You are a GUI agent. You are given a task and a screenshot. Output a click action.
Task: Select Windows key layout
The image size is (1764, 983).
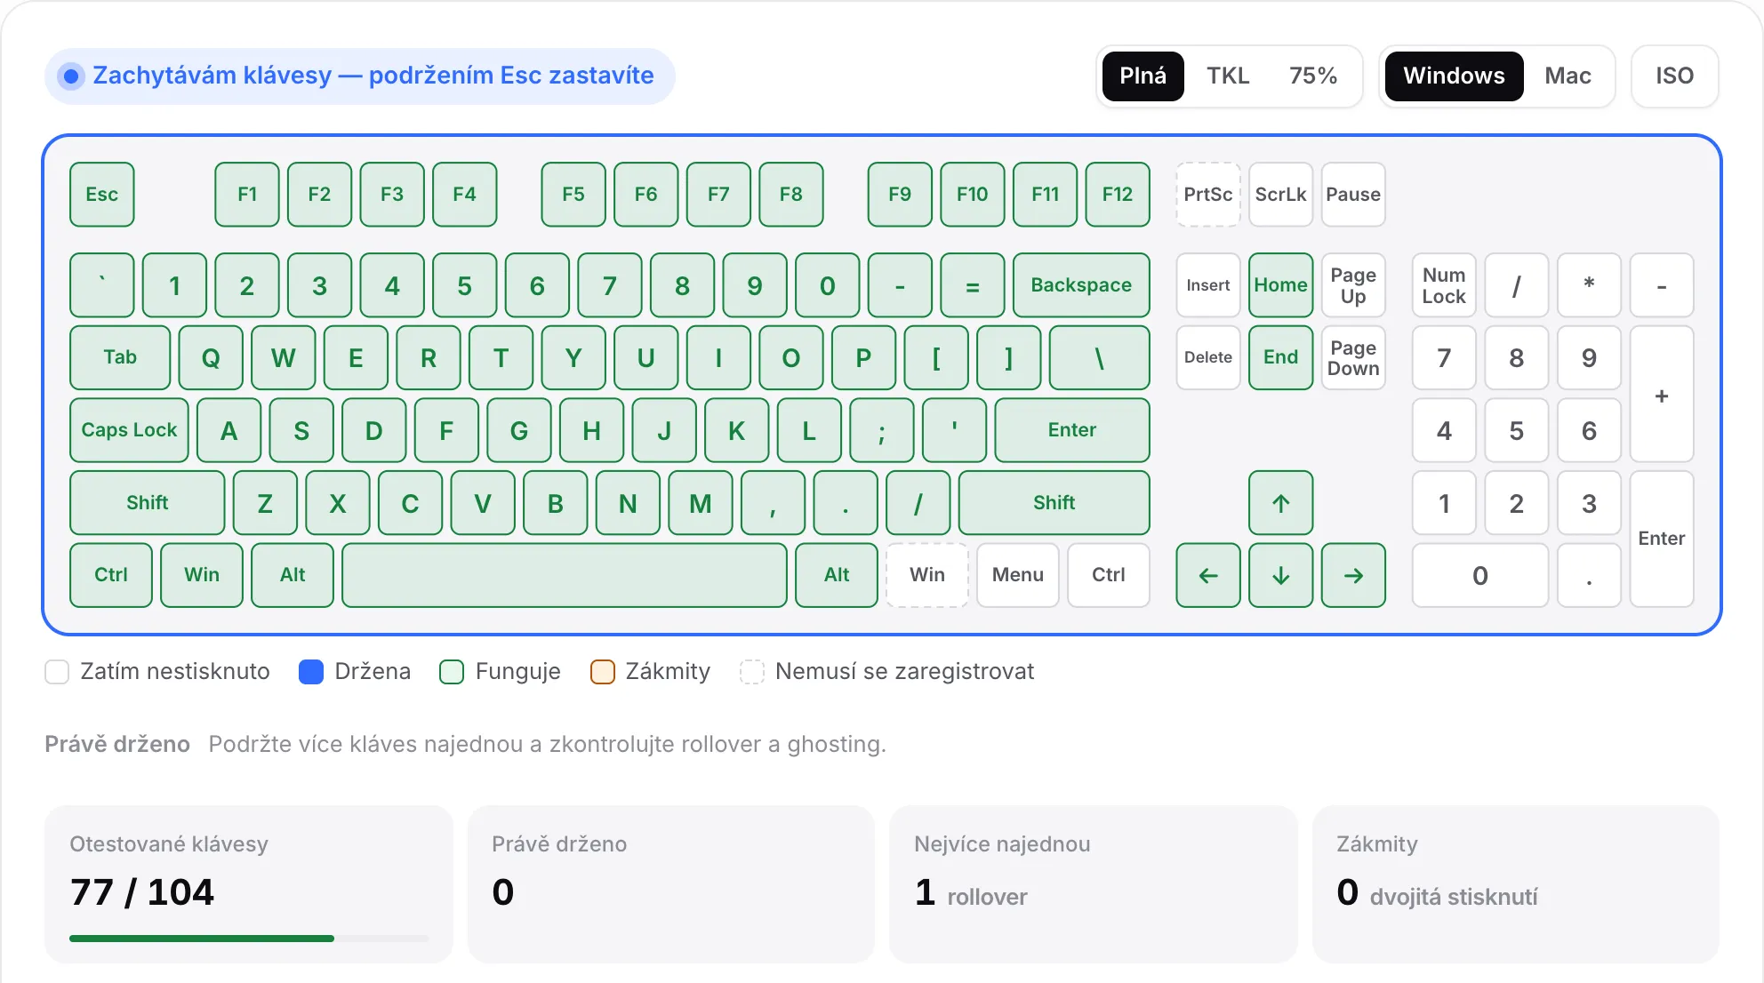pyautogui.click(x=1454, y=76)
